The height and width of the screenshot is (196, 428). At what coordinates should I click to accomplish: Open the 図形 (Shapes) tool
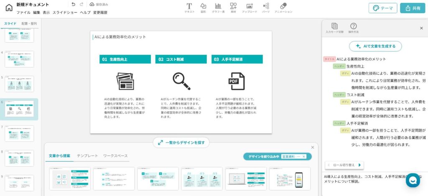click(x=203, y=6)
